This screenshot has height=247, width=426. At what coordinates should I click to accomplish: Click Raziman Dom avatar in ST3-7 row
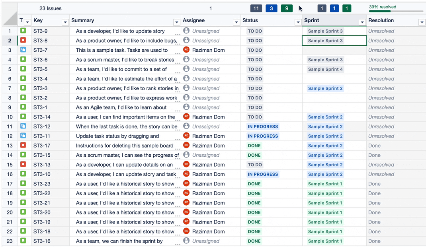point(186,50)
